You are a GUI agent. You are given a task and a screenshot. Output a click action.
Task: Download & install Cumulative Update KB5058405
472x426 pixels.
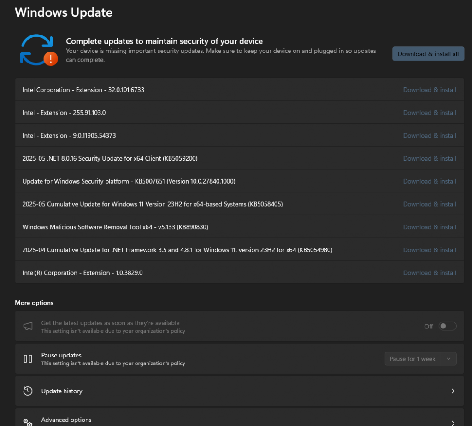tap(429, 204)
